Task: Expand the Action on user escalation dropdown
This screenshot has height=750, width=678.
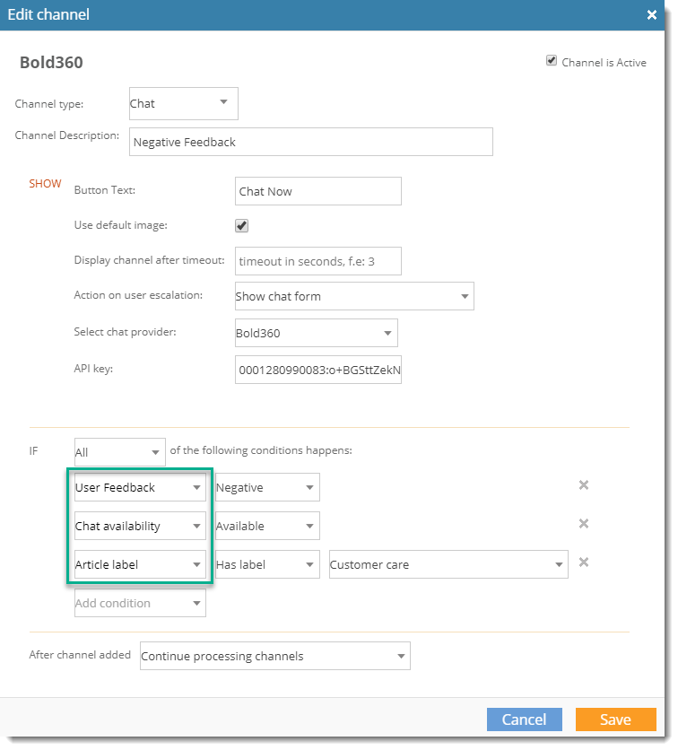Action: pyautogui.click(x=353, y=296)
